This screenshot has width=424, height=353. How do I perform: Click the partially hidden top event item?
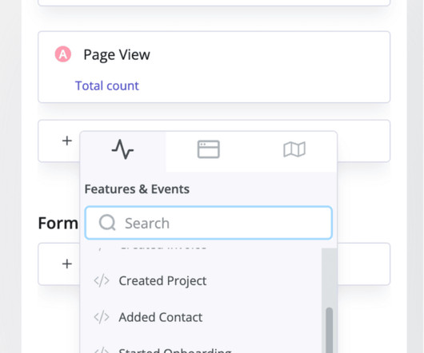coord(163,248)
